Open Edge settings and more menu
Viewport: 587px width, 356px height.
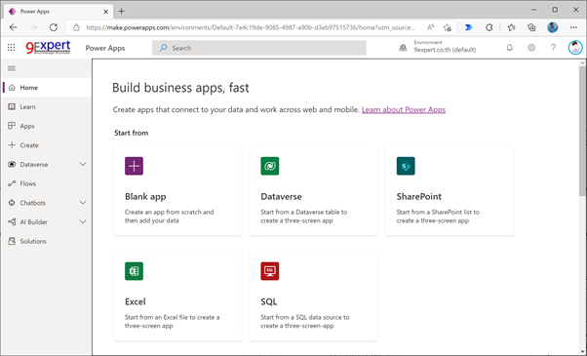[573, 27]
